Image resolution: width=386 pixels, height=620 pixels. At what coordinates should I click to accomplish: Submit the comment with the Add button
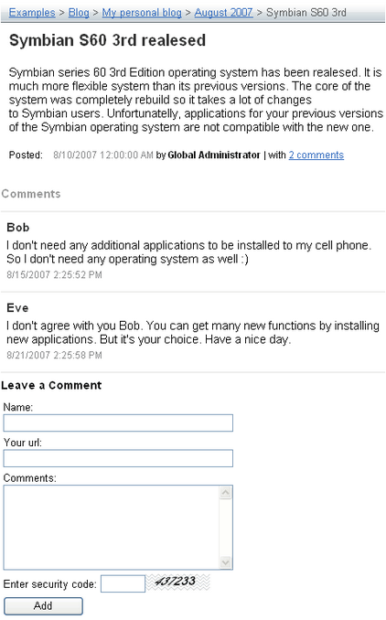tap(43, 605)
